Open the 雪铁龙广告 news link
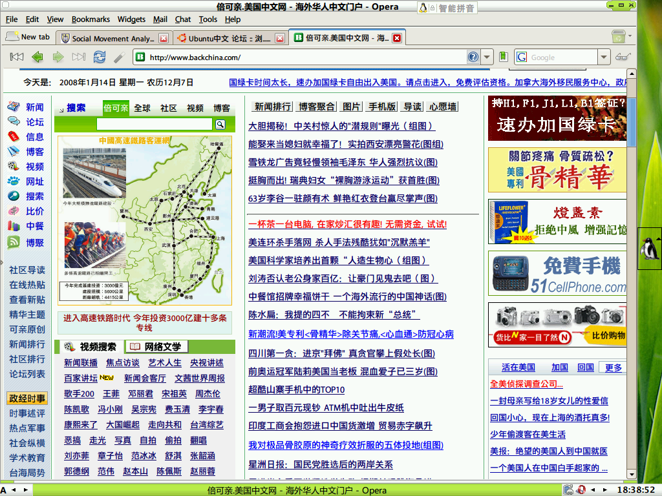The width and height of the screenshot is (662, 496). tap(343, 162)
